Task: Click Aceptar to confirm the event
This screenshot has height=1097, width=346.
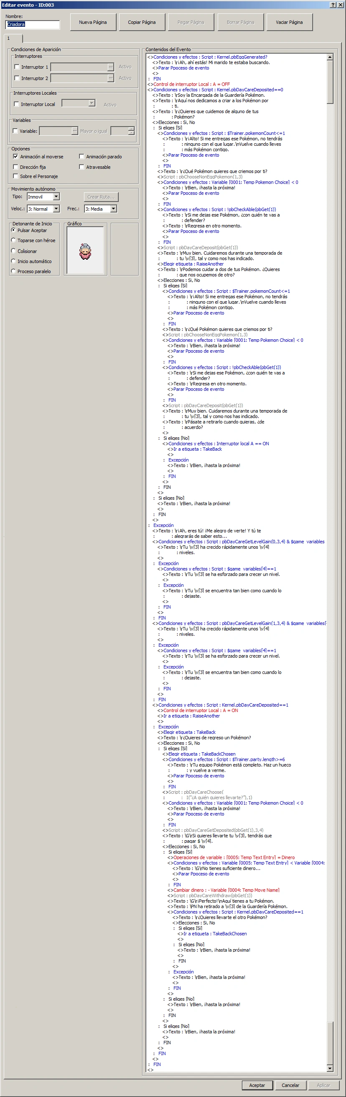Action: point(257,1085)
